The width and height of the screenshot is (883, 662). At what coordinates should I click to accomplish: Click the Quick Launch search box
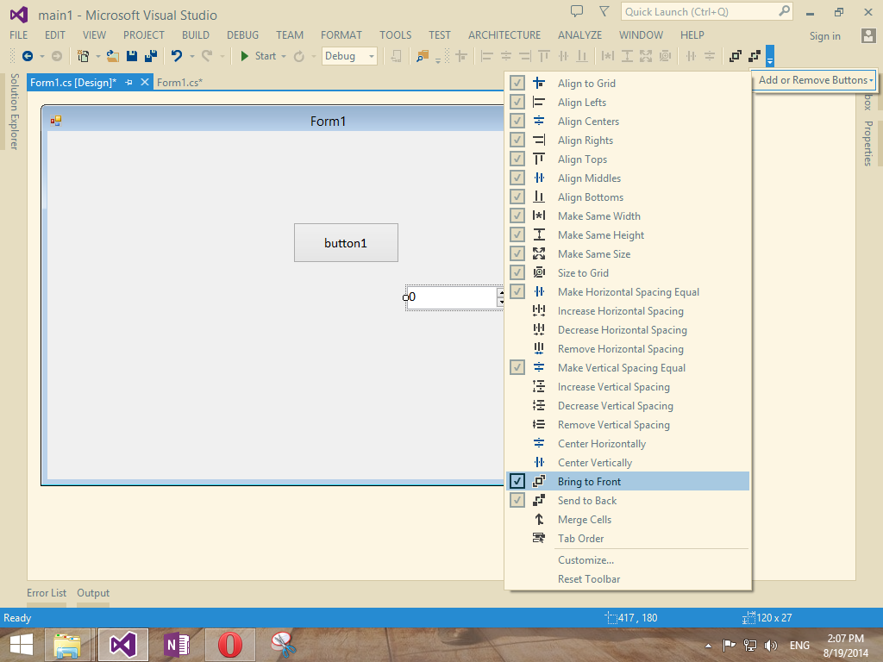(x=707, y=11)
